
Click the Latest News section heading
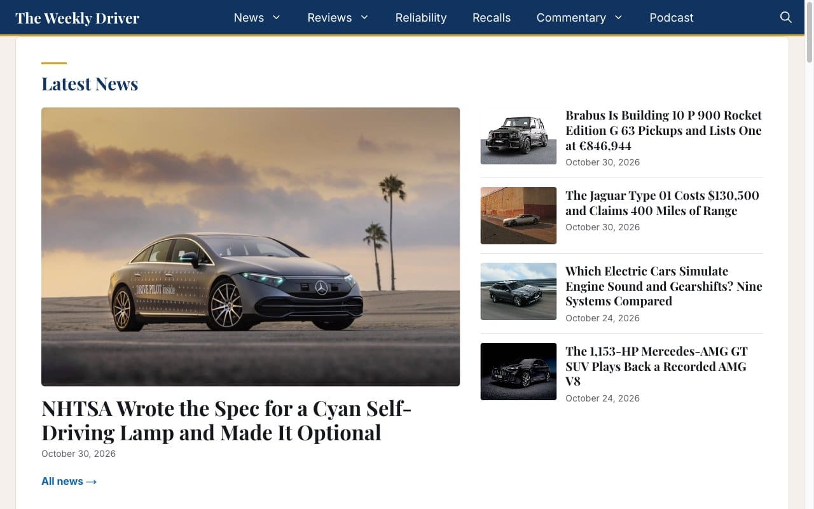pos(90,84)
